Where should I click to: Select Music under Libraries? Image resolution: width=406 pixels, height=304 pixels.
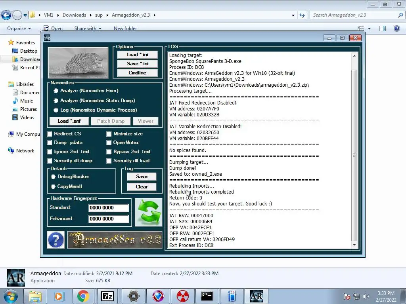click(x=23, y=101)
